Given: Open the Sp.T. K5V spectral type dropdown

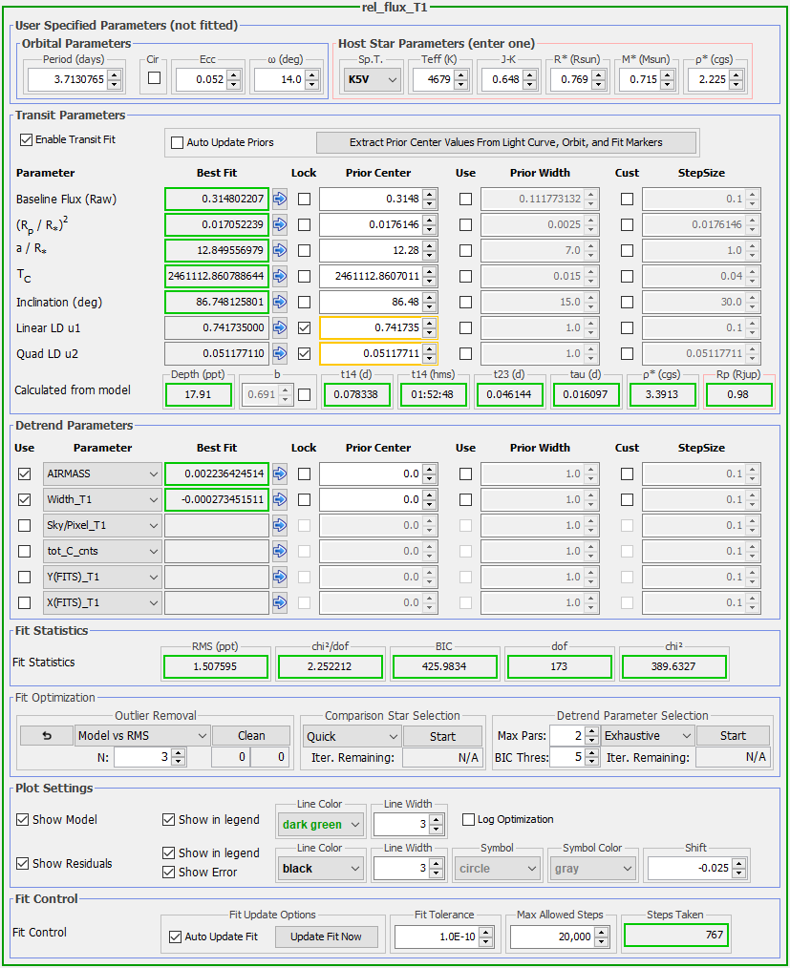Looking at the screenshot, I should coord(371,80).
